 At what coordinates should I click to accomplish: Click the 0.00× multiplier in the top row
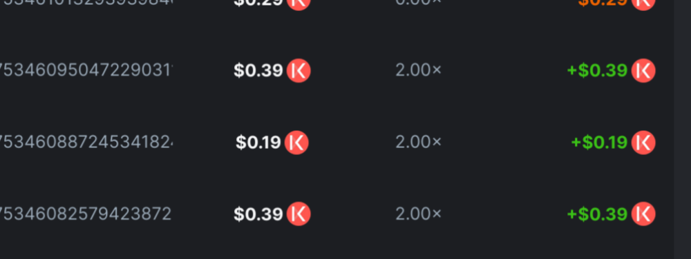(418, 3)
